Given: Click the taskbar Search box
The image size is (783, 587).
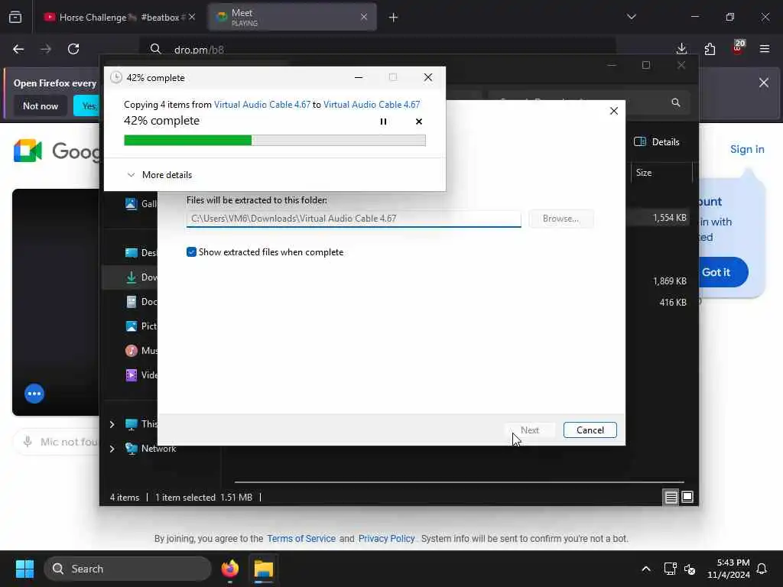Looking at the screenshot, I should click(128, 569).
